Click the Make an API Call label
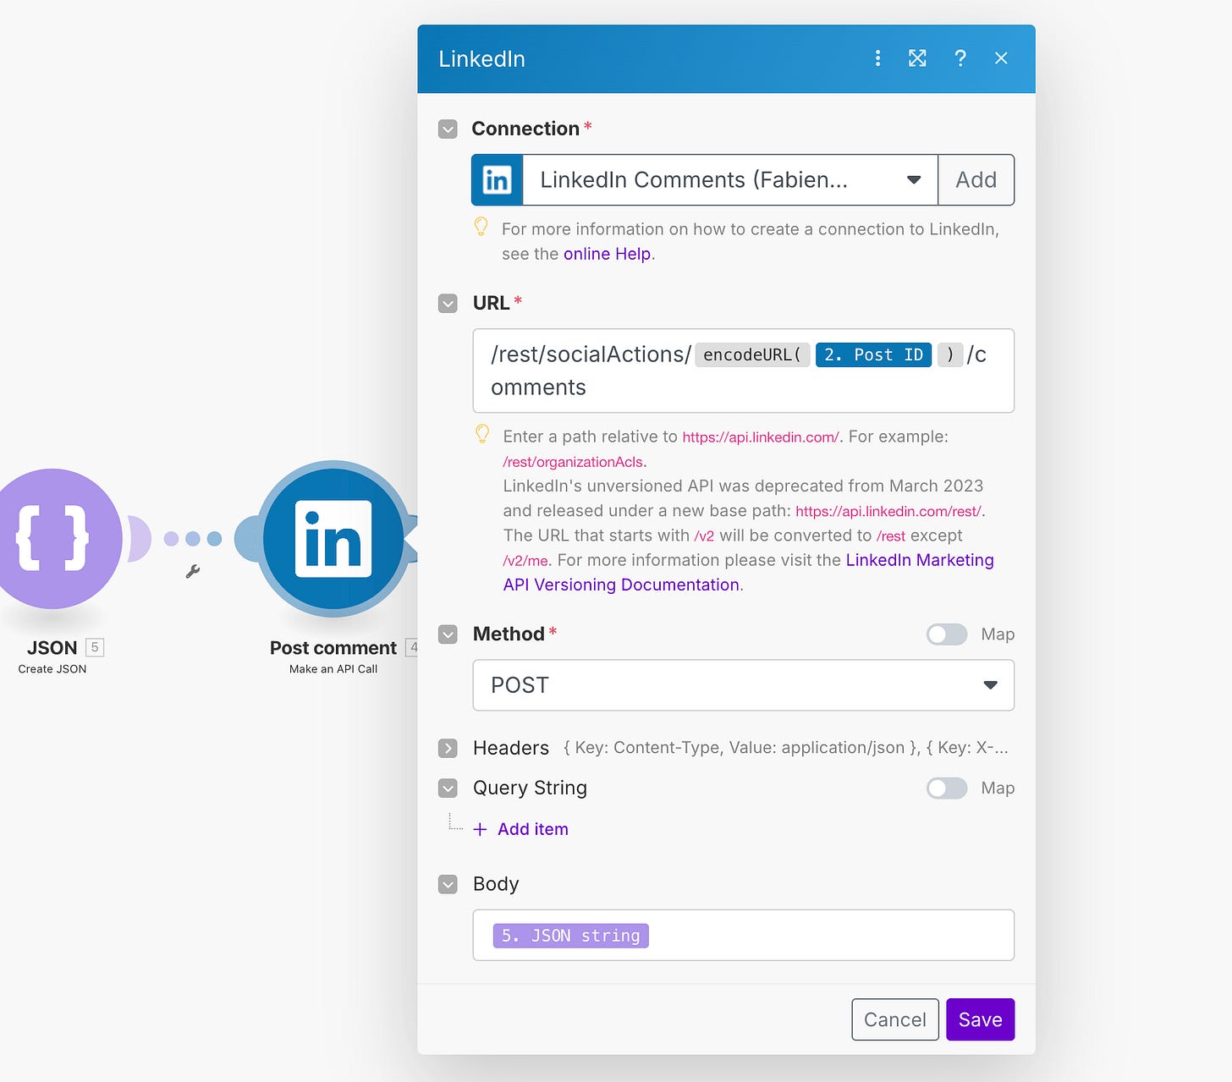Viewport: 1232px width, 1082px height. (x=333, y=669)
